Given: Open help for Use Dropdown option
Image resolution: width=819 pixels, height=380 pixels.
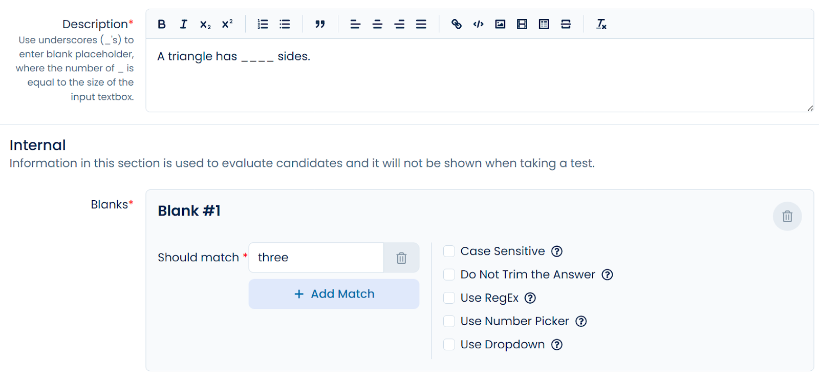Looking at the screenshot, I should pyautogui.click(x=557, y=345).
